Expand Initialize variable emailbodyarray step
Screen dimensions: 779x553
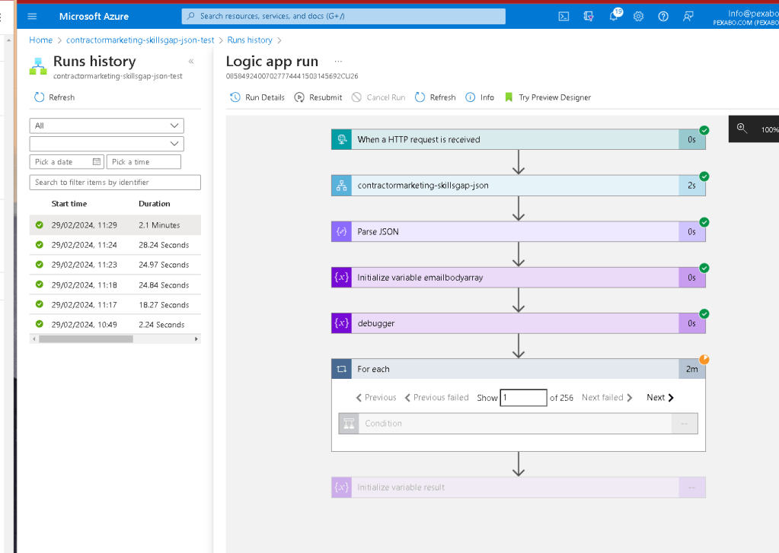[518, 278]
